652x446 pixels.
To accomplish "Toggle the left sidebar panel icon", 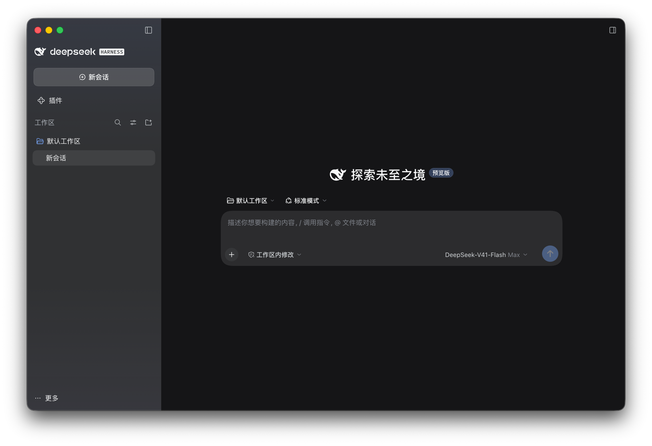I will (x=148, y=30).
